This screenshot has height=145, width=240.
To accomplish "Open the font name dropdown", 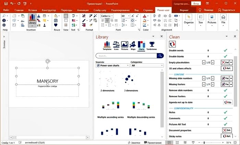I will click(x=112, y=16).
